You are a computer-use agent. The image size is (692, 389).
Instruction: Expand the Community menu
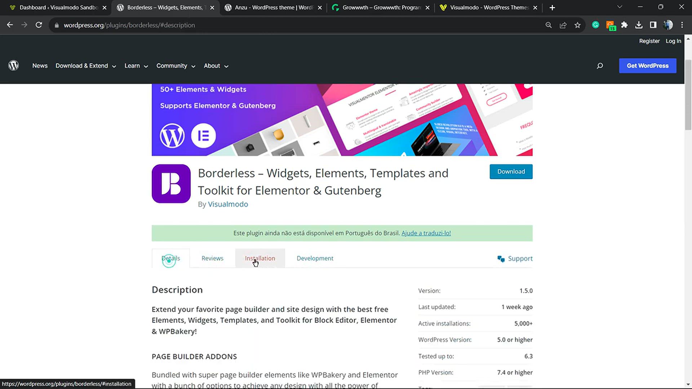click(x=176, y=66)
